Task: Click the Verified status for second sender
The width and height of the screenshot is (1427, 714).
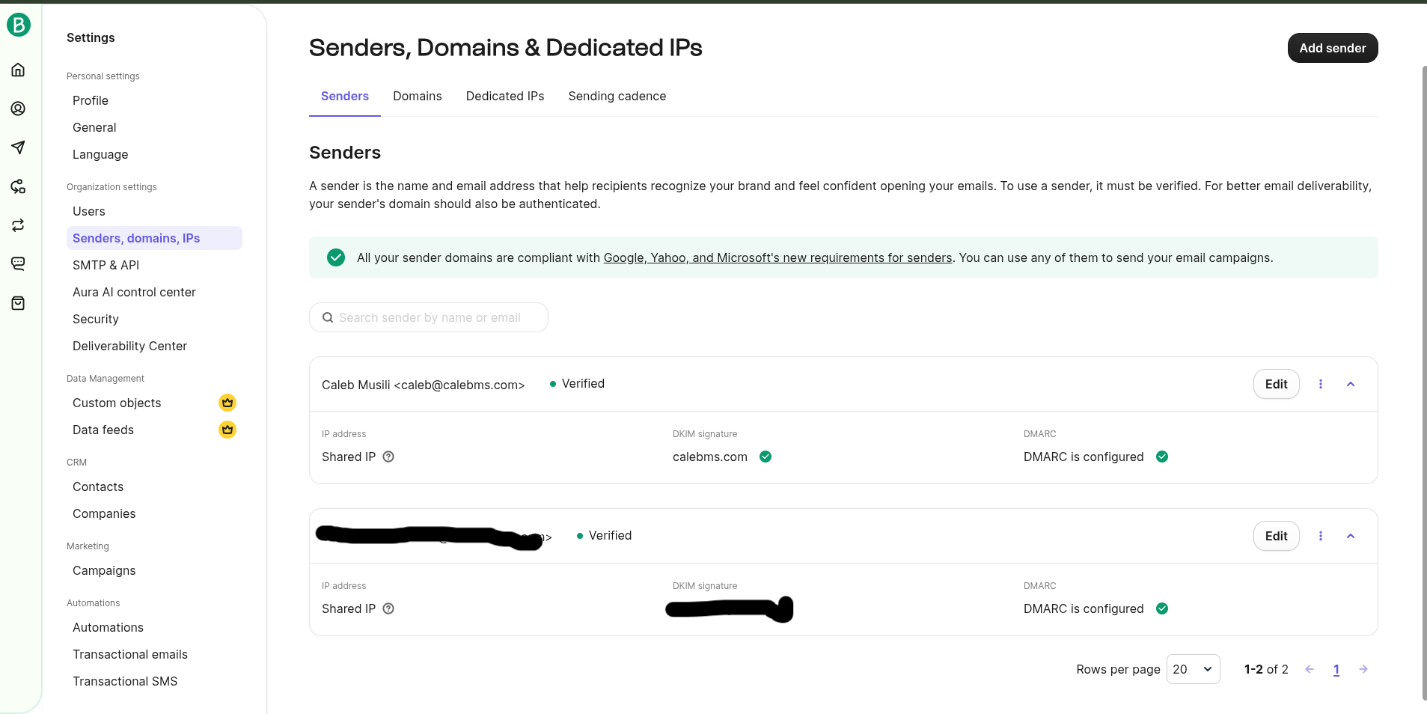Action: (x=604, y=535)
